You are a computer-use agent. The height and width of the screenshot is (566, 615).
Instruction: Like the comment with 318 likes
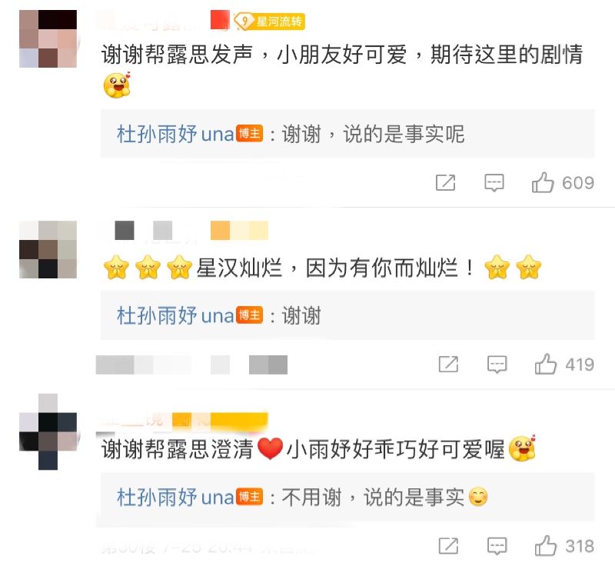click(546, 546)
